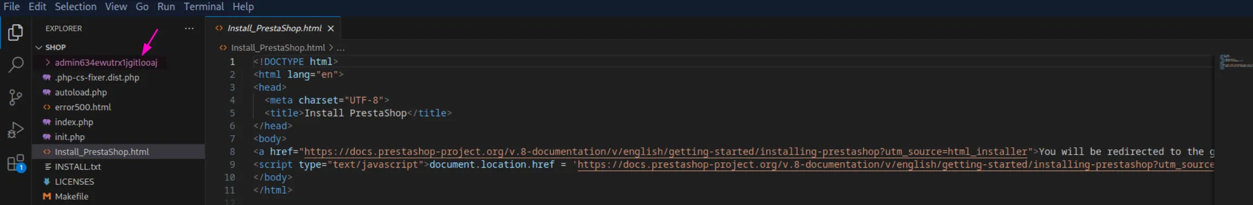Close the Install_PrestaShop.html tab
This screenshot has height=205, width=1253.
coord(331,28)
